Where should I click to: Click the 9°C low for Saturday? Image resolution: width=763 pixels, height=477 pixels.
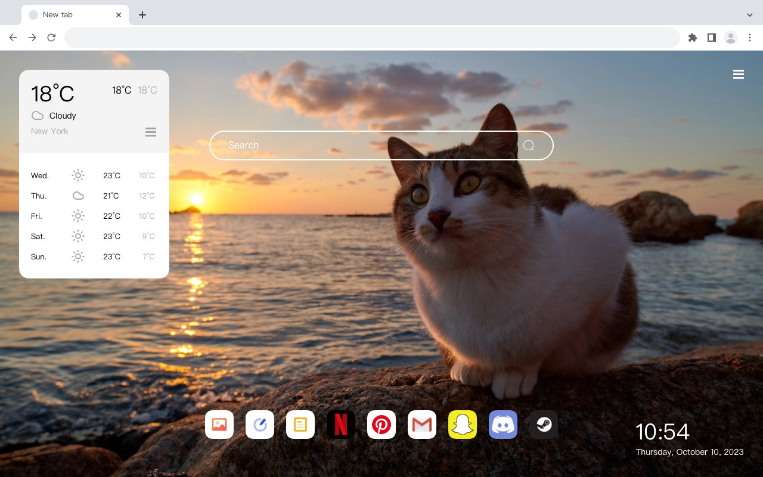point(148,236)
